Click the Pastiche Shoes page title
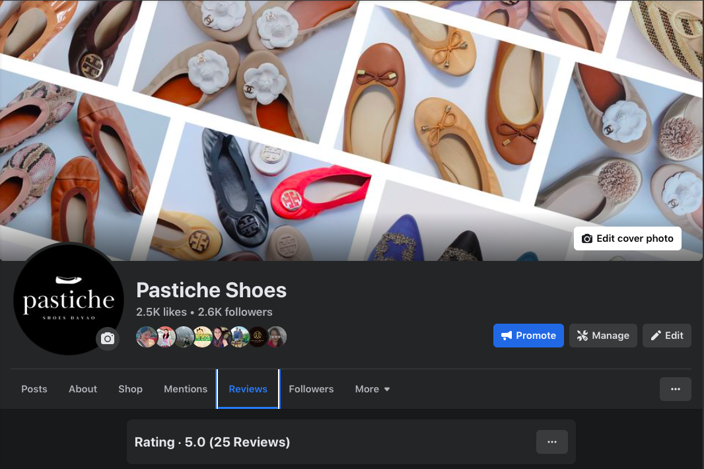This screenshot has height=469, width=704. [x=211, y=290]
